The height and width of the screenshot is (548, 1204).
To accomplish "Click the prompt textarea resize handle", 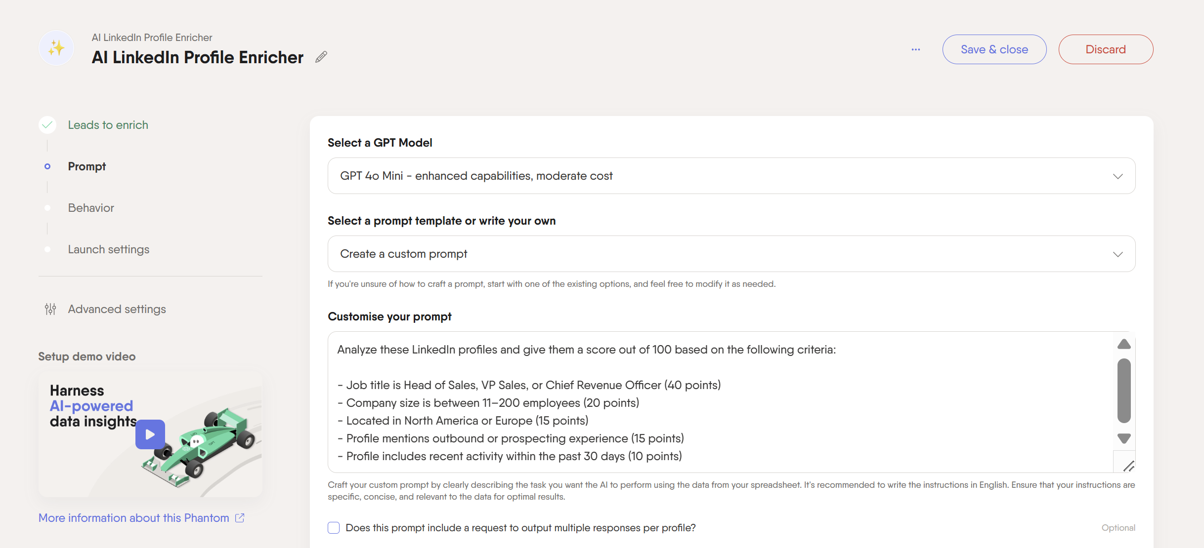I will (x=1128, y=466).
